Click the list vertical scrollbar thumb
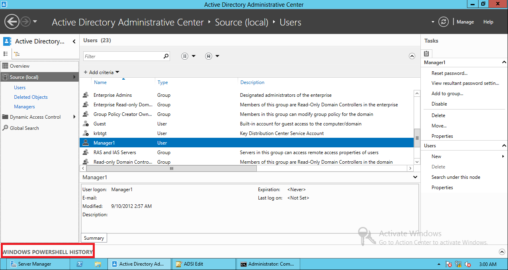The image size is (508, 270). 417,138
